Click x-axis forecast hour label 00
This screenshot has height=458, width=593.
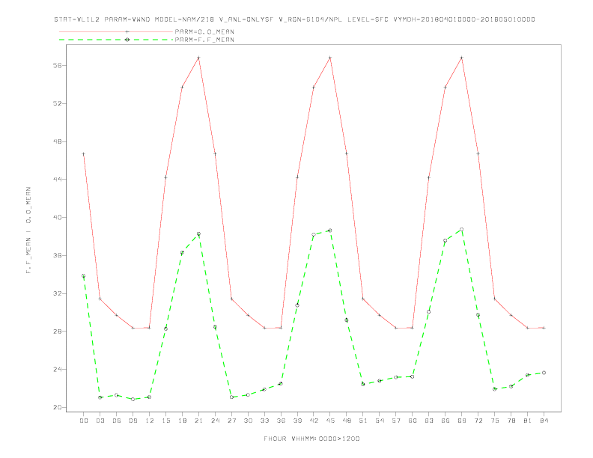click(x=84, y=421)
